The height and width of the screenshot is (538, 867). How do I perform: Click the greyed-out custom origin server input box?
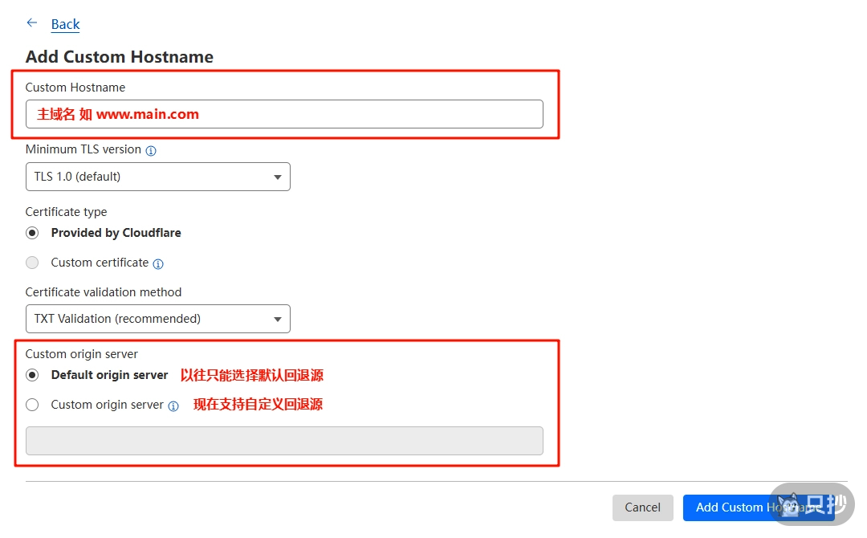[284, 441]
